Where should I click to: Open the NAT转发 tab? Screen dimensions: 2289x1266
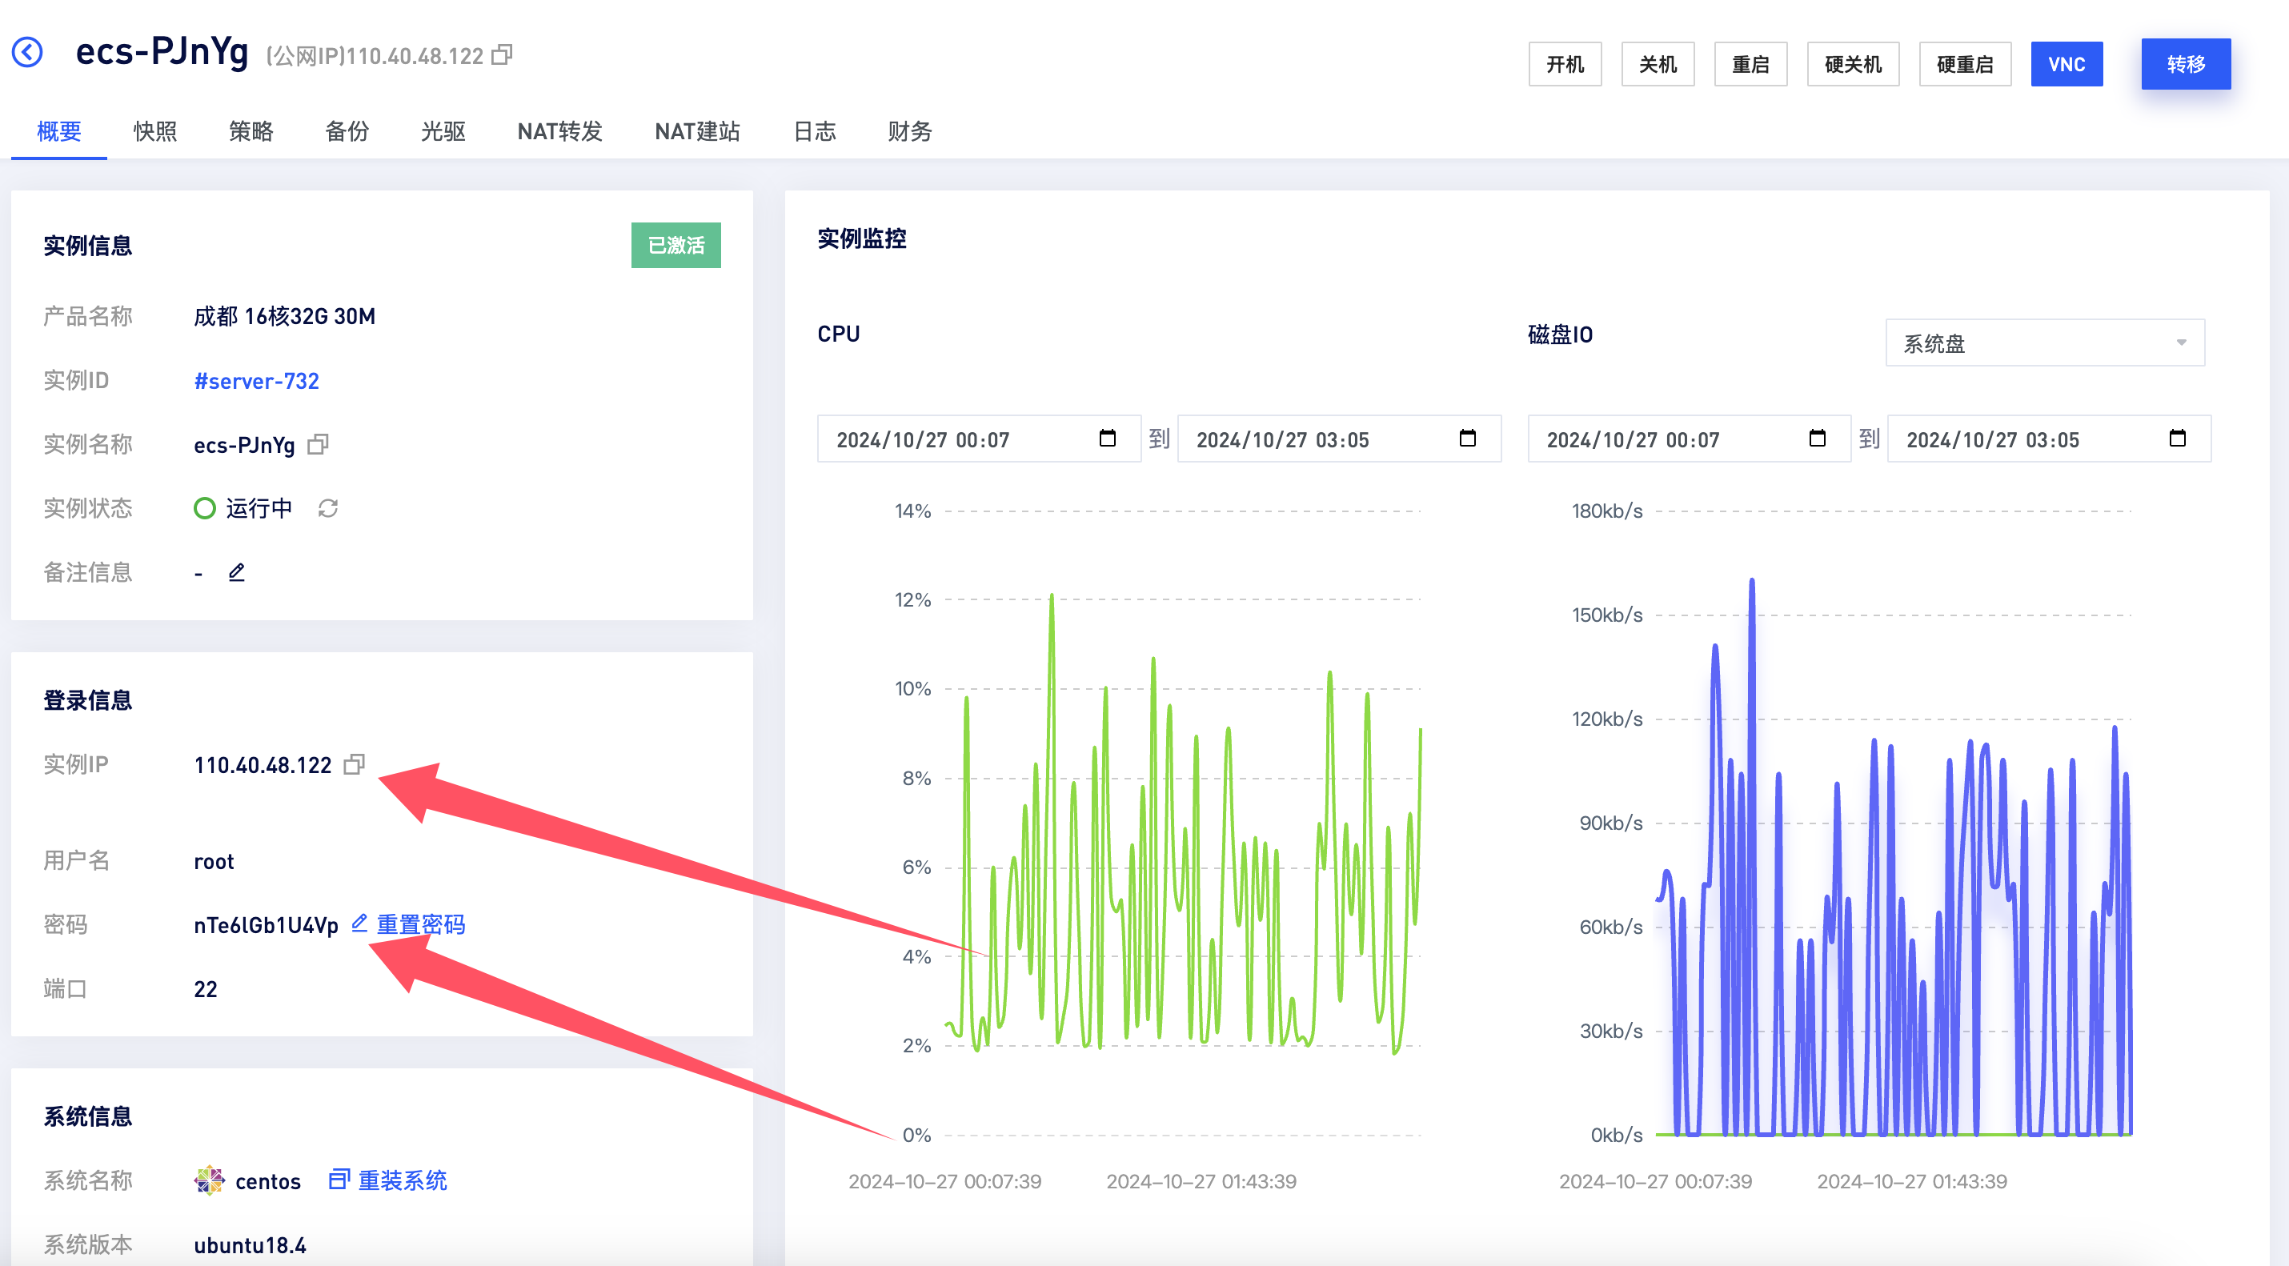[559, 131]
